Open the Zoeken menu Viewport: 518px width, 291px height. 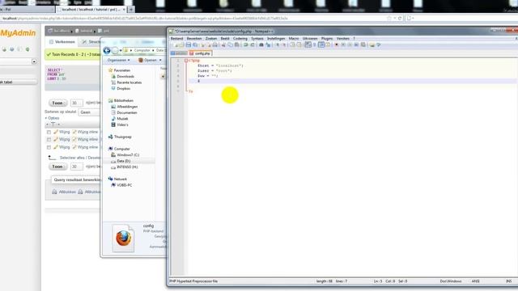click(x=211, y=39)
